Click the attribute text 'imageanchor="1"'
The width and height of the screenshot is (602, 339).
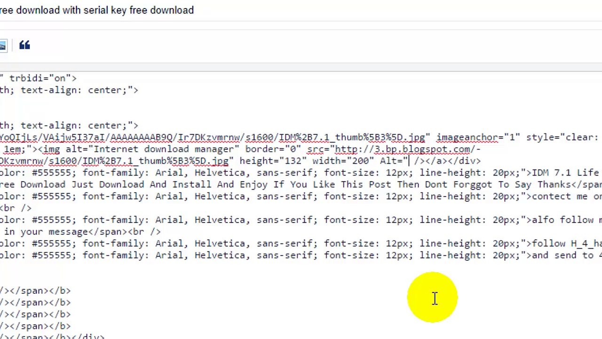pos(478,137)
